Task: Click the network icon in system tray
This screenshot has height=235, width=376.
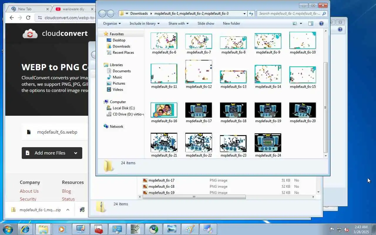Action: point(339,229)
